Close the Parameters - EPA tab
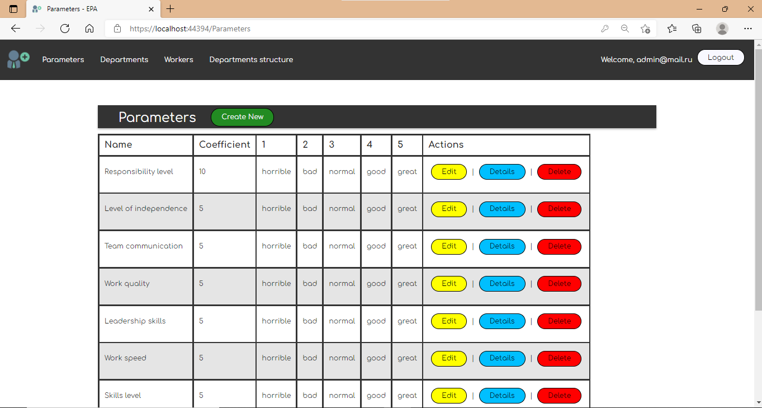The height and width of the screenshot is (408, 762). click(x=152, y=9)
